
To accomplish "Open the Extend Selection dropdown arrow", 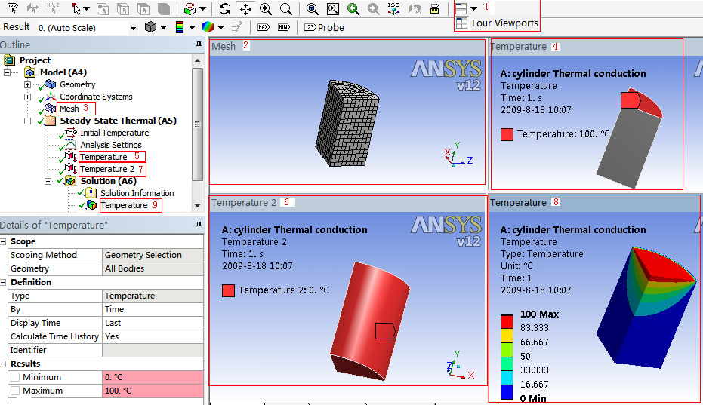I will point(202,8).
